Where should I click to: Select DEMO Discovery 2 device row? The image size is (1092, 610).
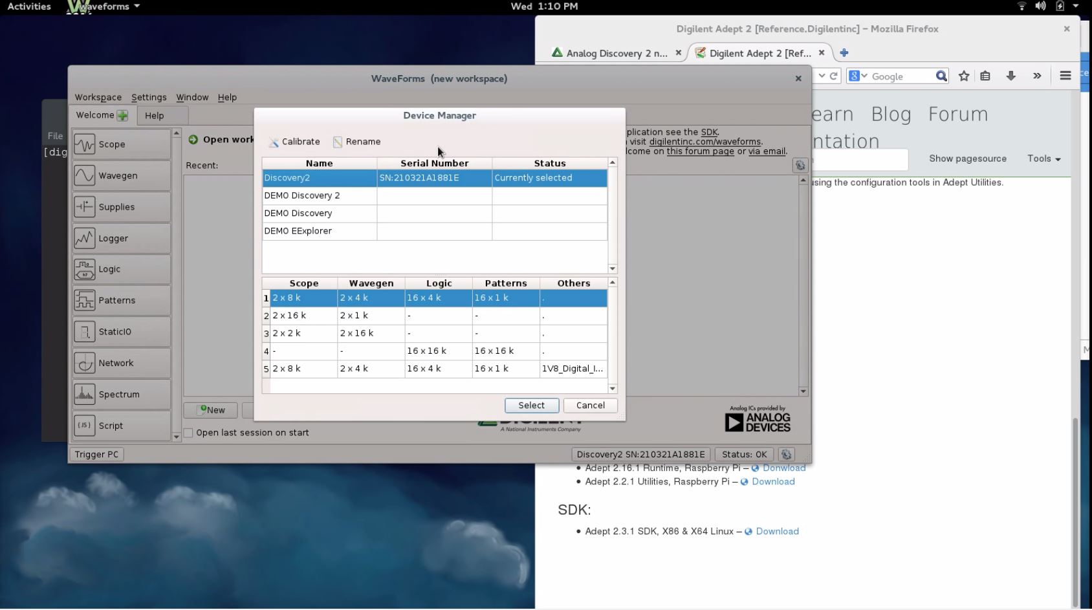point(435,195)
